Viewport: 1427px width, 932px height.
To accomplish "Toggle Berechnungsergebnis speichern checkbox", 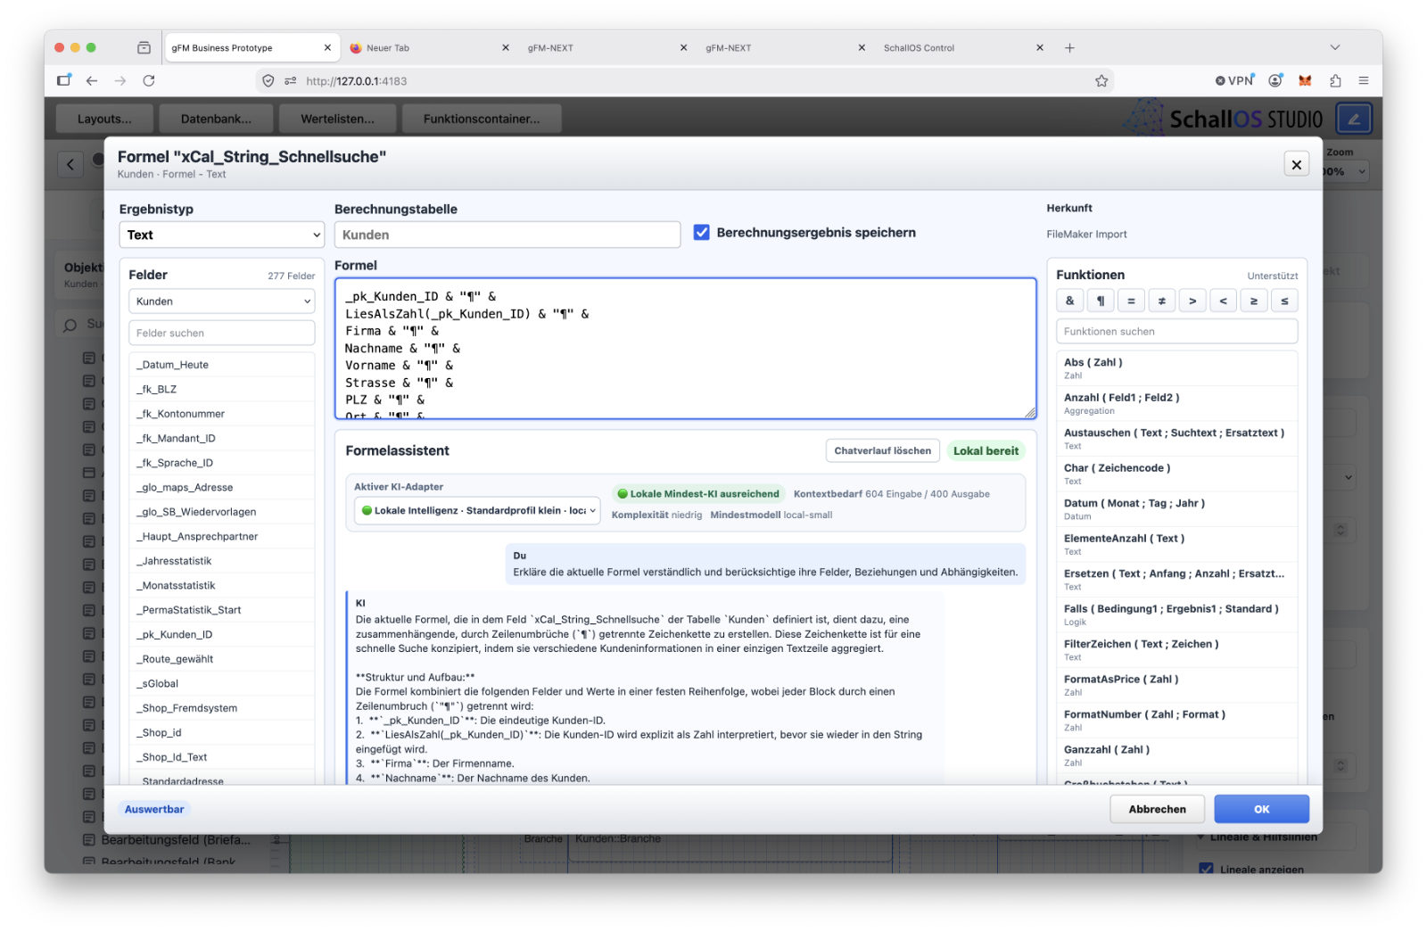I will [702, 233].
